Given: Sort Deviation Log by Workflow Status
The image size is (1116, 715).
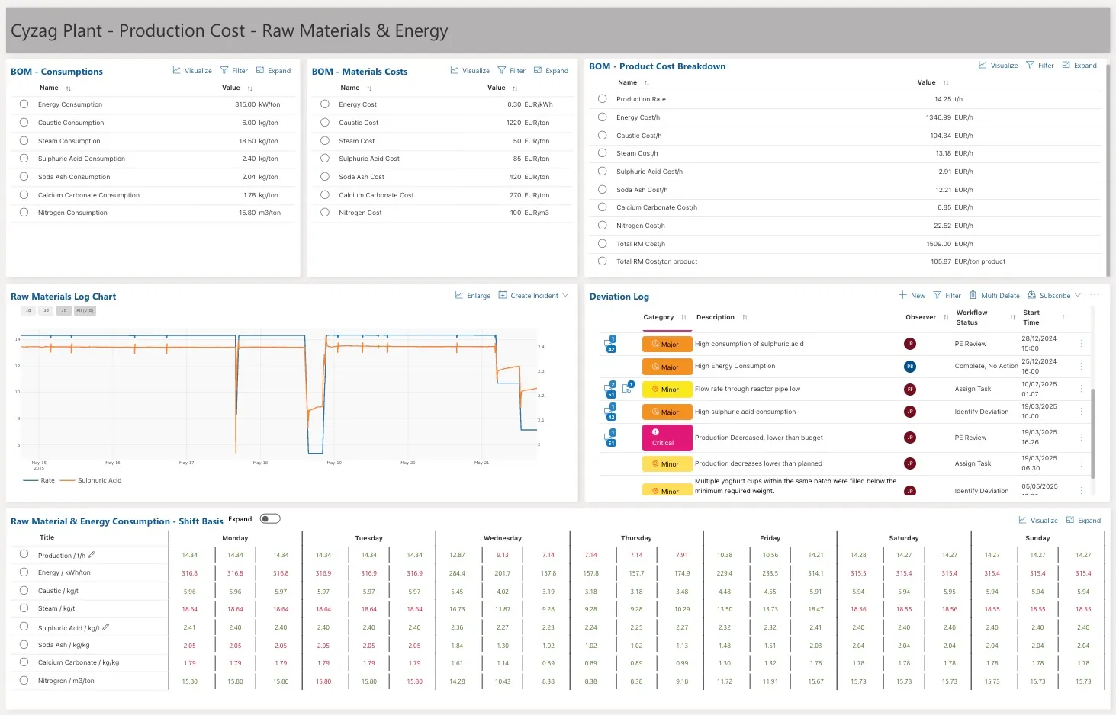Looking at the screenshot, I should [x=1013, y=317].
